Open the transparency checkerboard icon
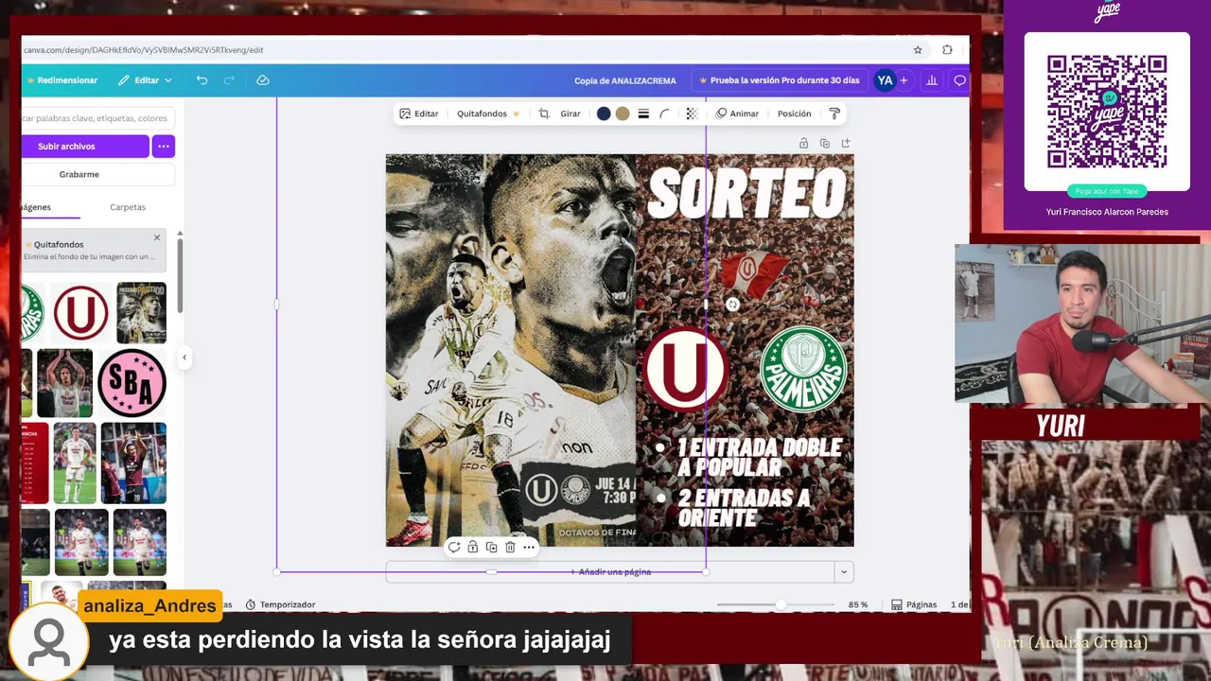This screenshot has height=681, width=1211. click(692, 113)
